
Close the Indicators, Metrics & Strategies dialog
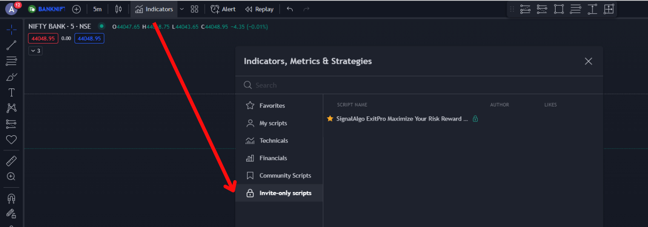pyautogui.click(x=588, y=61)
